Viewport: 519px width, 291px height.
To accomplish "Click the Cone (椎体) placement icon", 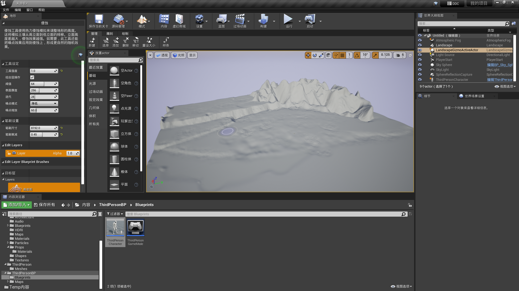I will click(114, 172).
